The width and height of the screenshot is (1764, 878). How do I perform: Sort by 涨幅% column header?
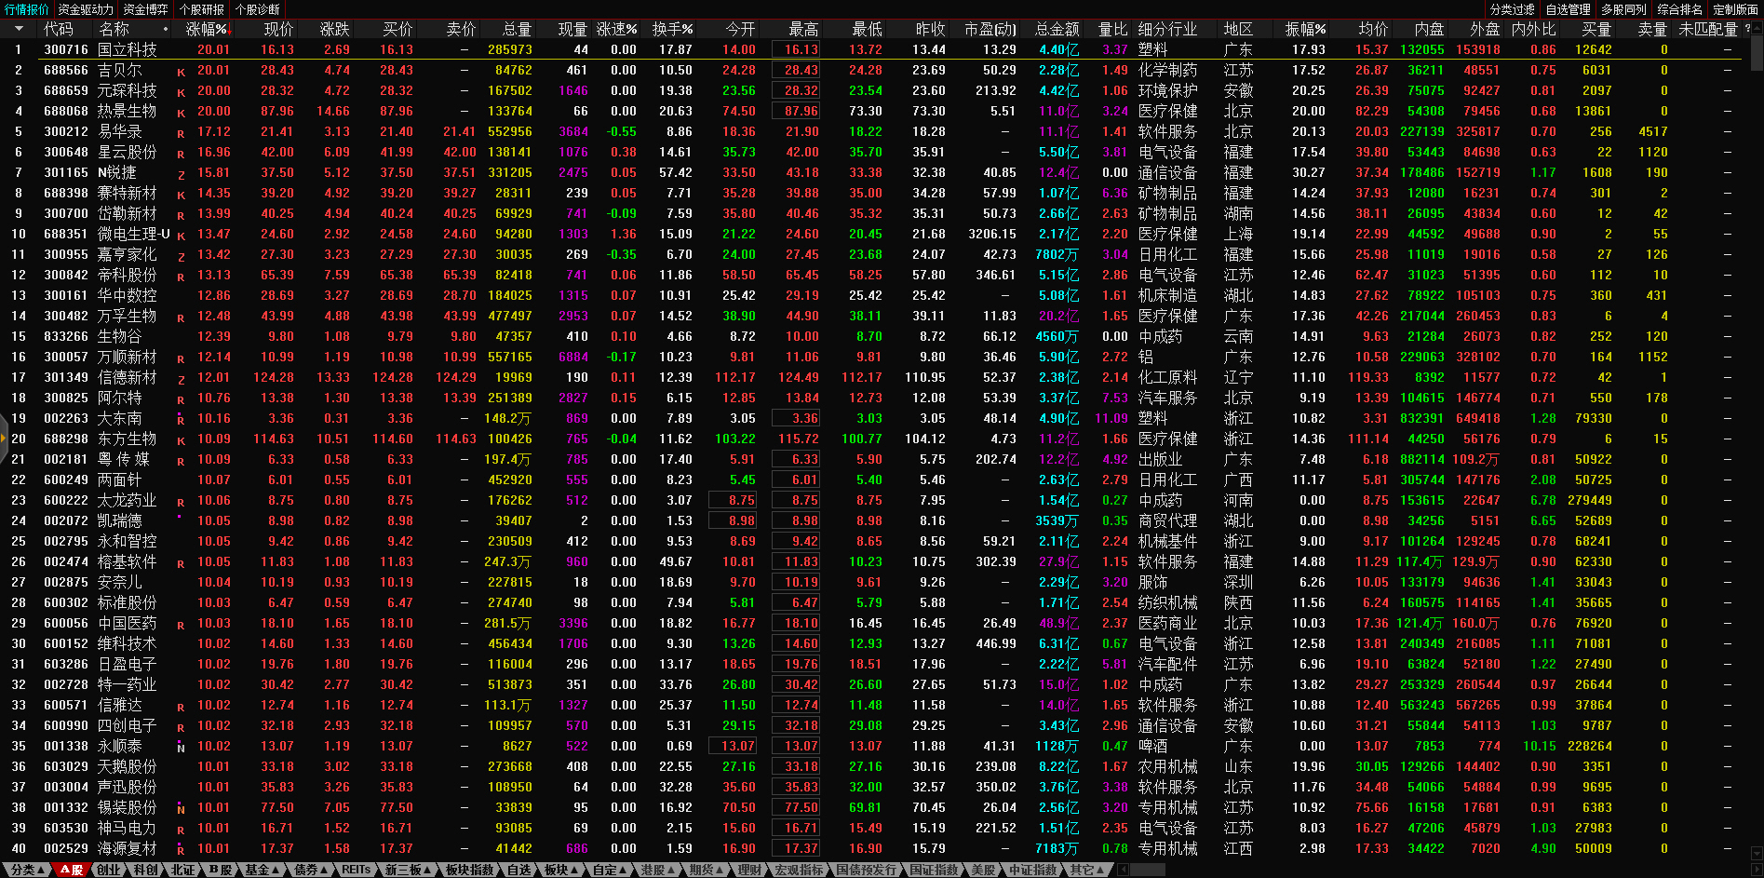coord(207,29)
